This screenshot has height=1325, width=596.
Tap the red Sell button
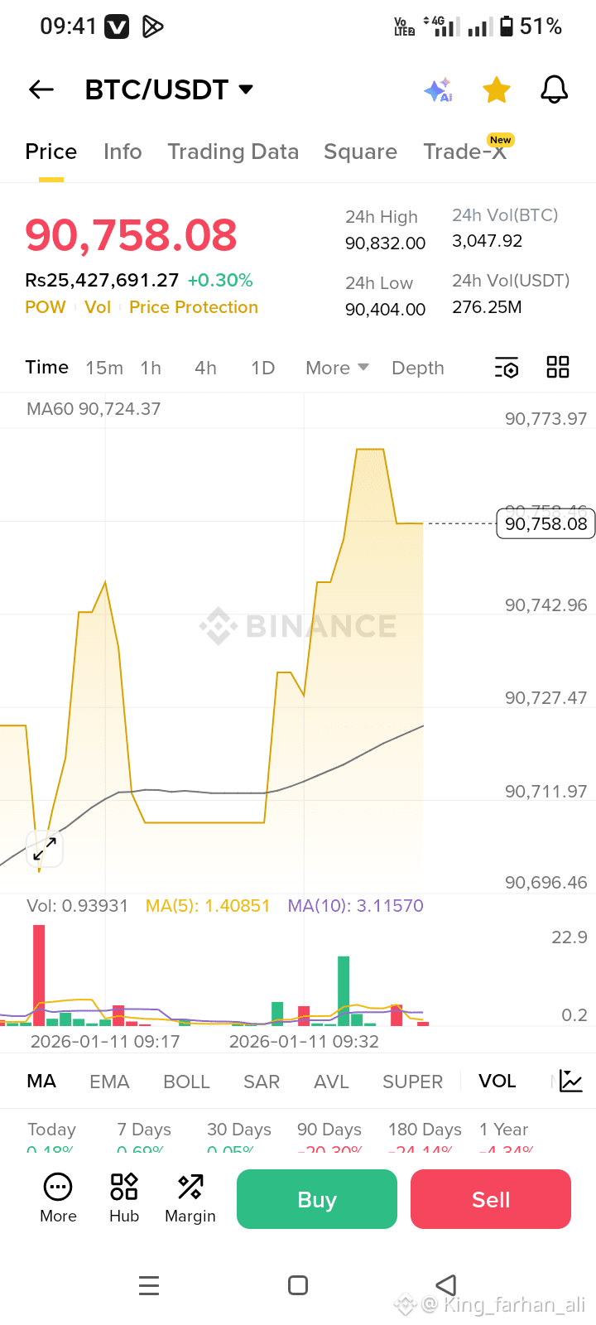(x=491, y=1199)
